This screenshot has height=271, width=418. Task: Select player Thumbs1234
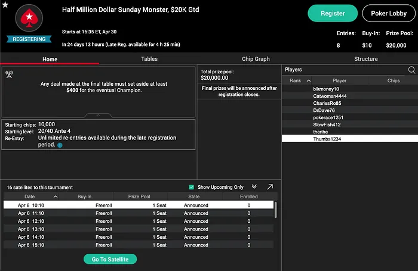pos(350,139)
